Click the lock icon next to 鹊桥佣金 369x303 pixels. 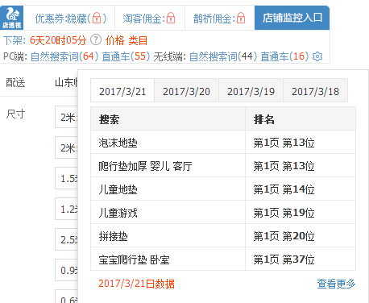[x=241, y=19]
